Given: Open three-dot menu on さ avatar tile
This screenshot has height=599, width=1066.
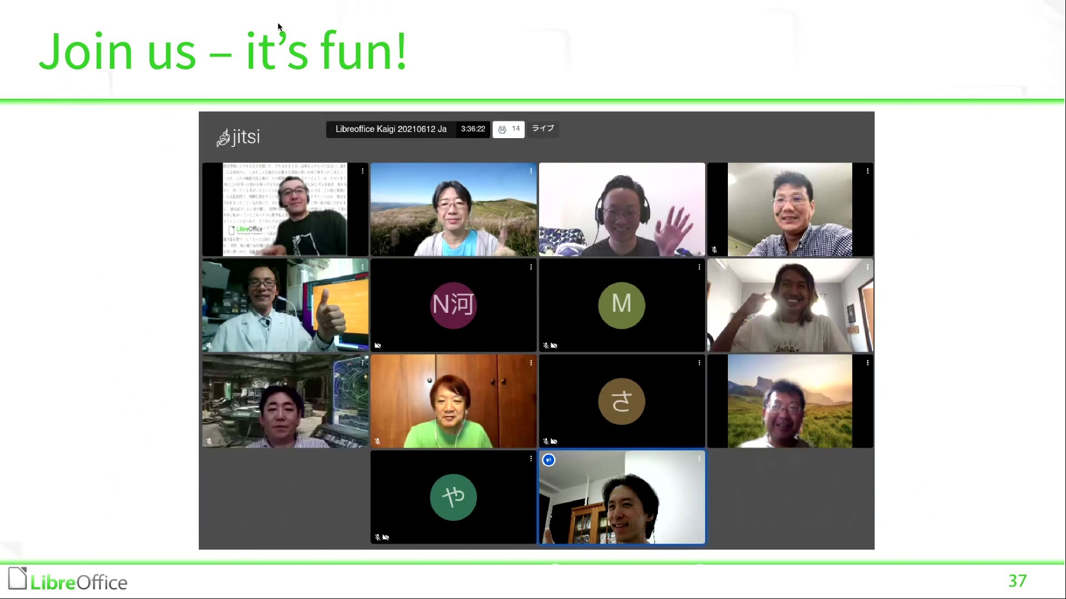Looking at the screenshot, I should point(699,363).
